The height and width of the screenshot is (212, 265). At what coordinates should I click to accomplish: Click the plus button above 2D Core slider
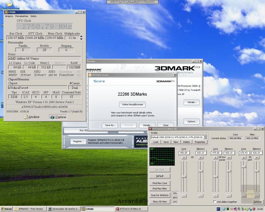tap(184, 158)
